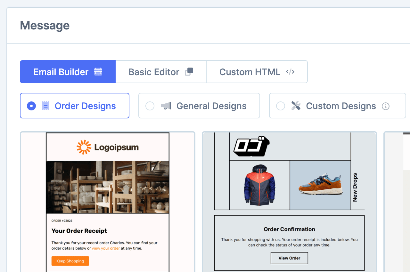Switch to the Custom HTML tab
The height and width of the screenshot is (272, 410).
257,72
